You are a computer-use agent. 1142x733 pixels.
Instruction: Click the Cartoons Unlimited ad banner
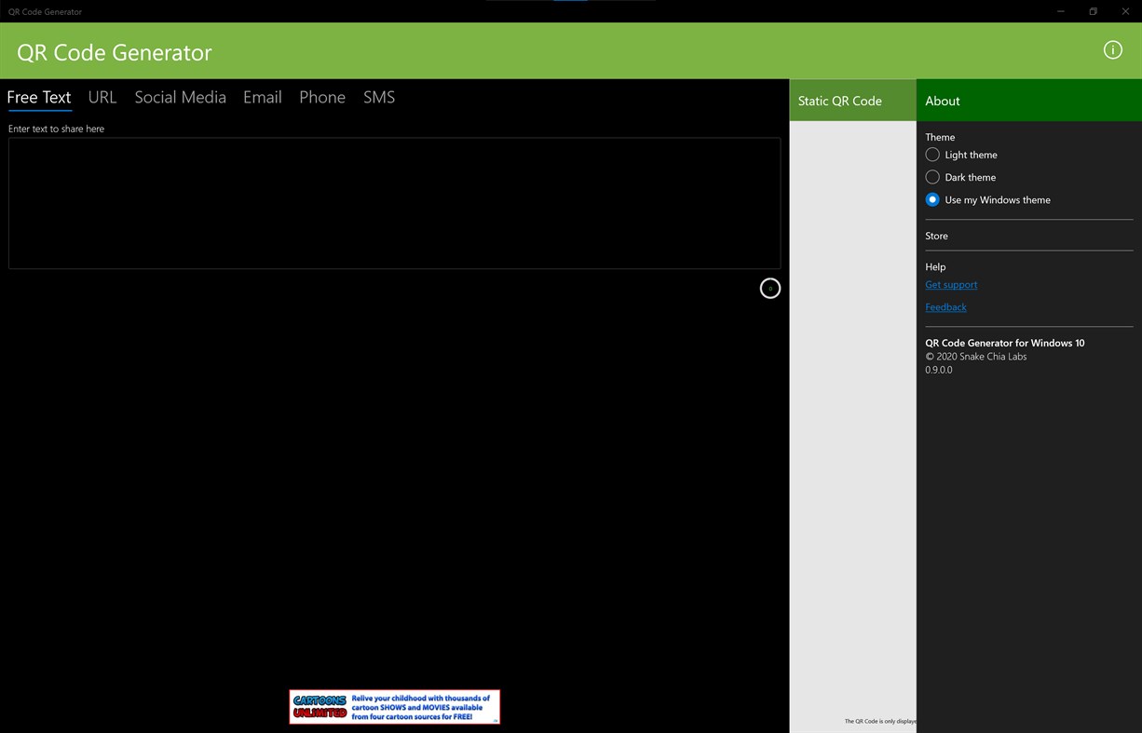(394, 706)
